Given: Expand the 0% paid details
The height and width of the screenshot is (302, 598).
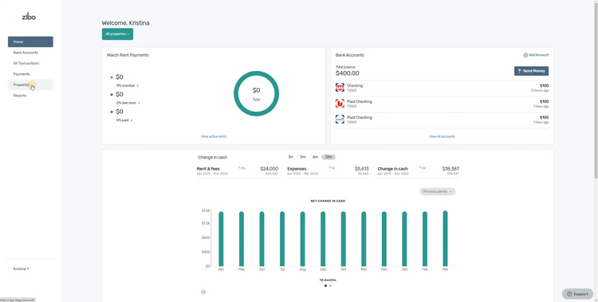Looking at the screenshot, I should pos(124,120).
